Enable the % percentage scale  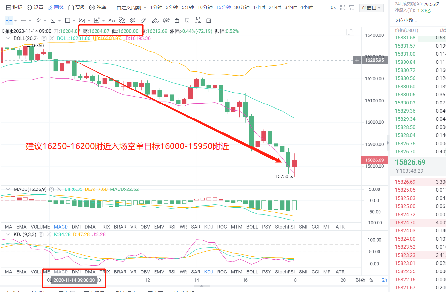(372, 280)
